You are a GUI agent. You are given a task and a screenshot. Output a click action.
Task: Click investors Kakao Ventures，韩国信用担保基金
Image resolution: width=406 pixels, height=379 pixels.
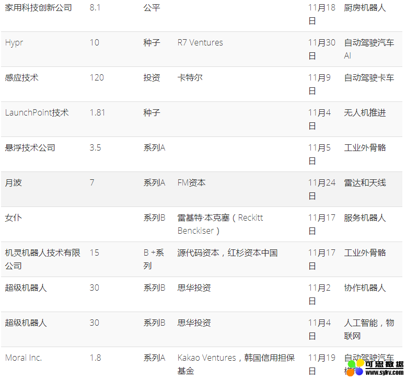(236, 364)
